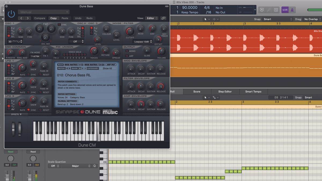Enable SYNC on oscillator 2
The image size is (322, 181).
click(x=59, y=24)
